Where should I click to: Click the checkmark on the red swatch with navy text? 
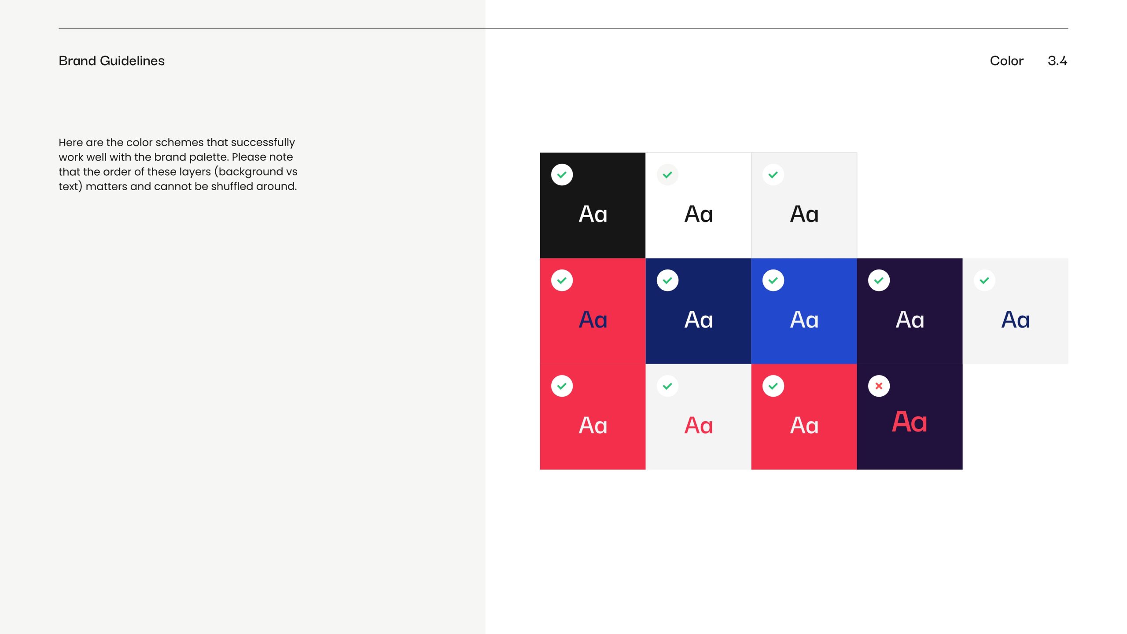click(x=562, y=280)
